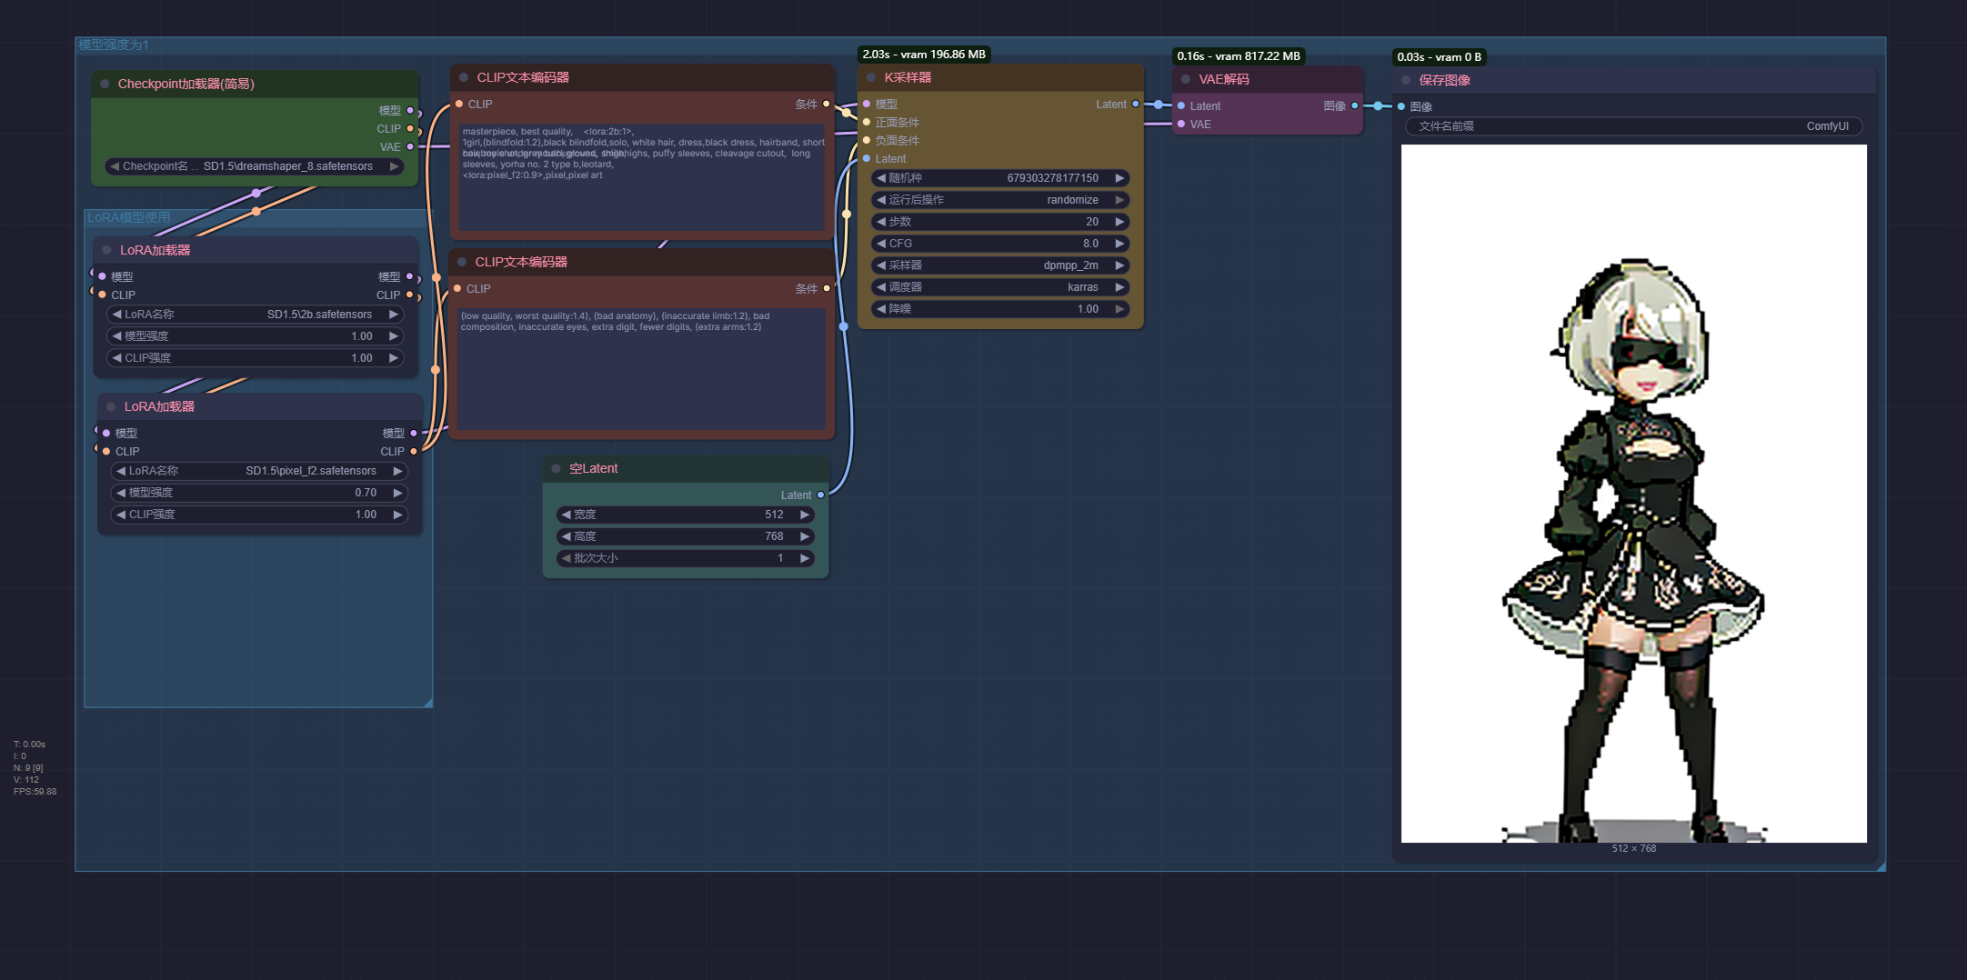Image resolution: width=1967 pixels, height=980 pixels.
Task: Increase the 步数 value with right arrow
Action: (x=1119, y=222)
